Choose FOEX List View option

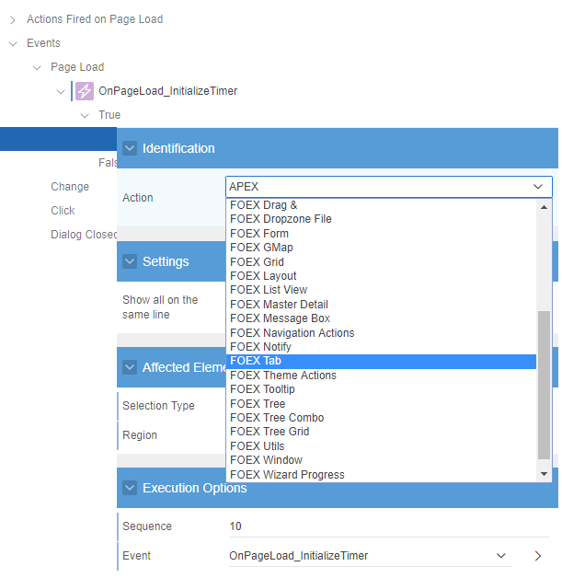click(x=381, y=290)
